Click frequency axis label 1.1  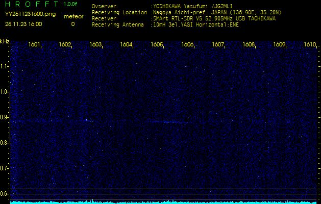pyautogui.click(x=4, y=66)
